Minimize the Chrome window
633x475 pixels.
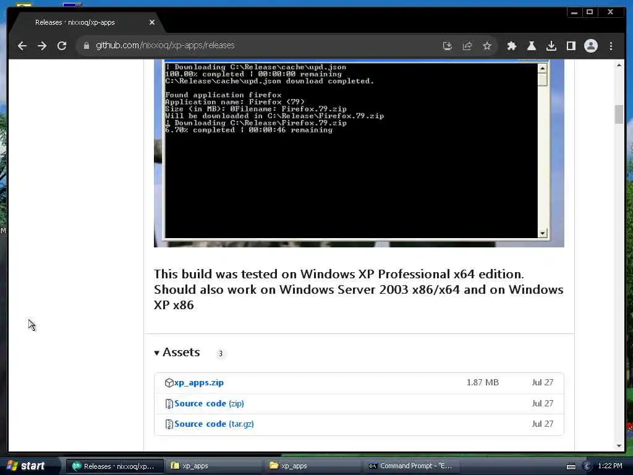pyautogui.click(x=574, y=12)
